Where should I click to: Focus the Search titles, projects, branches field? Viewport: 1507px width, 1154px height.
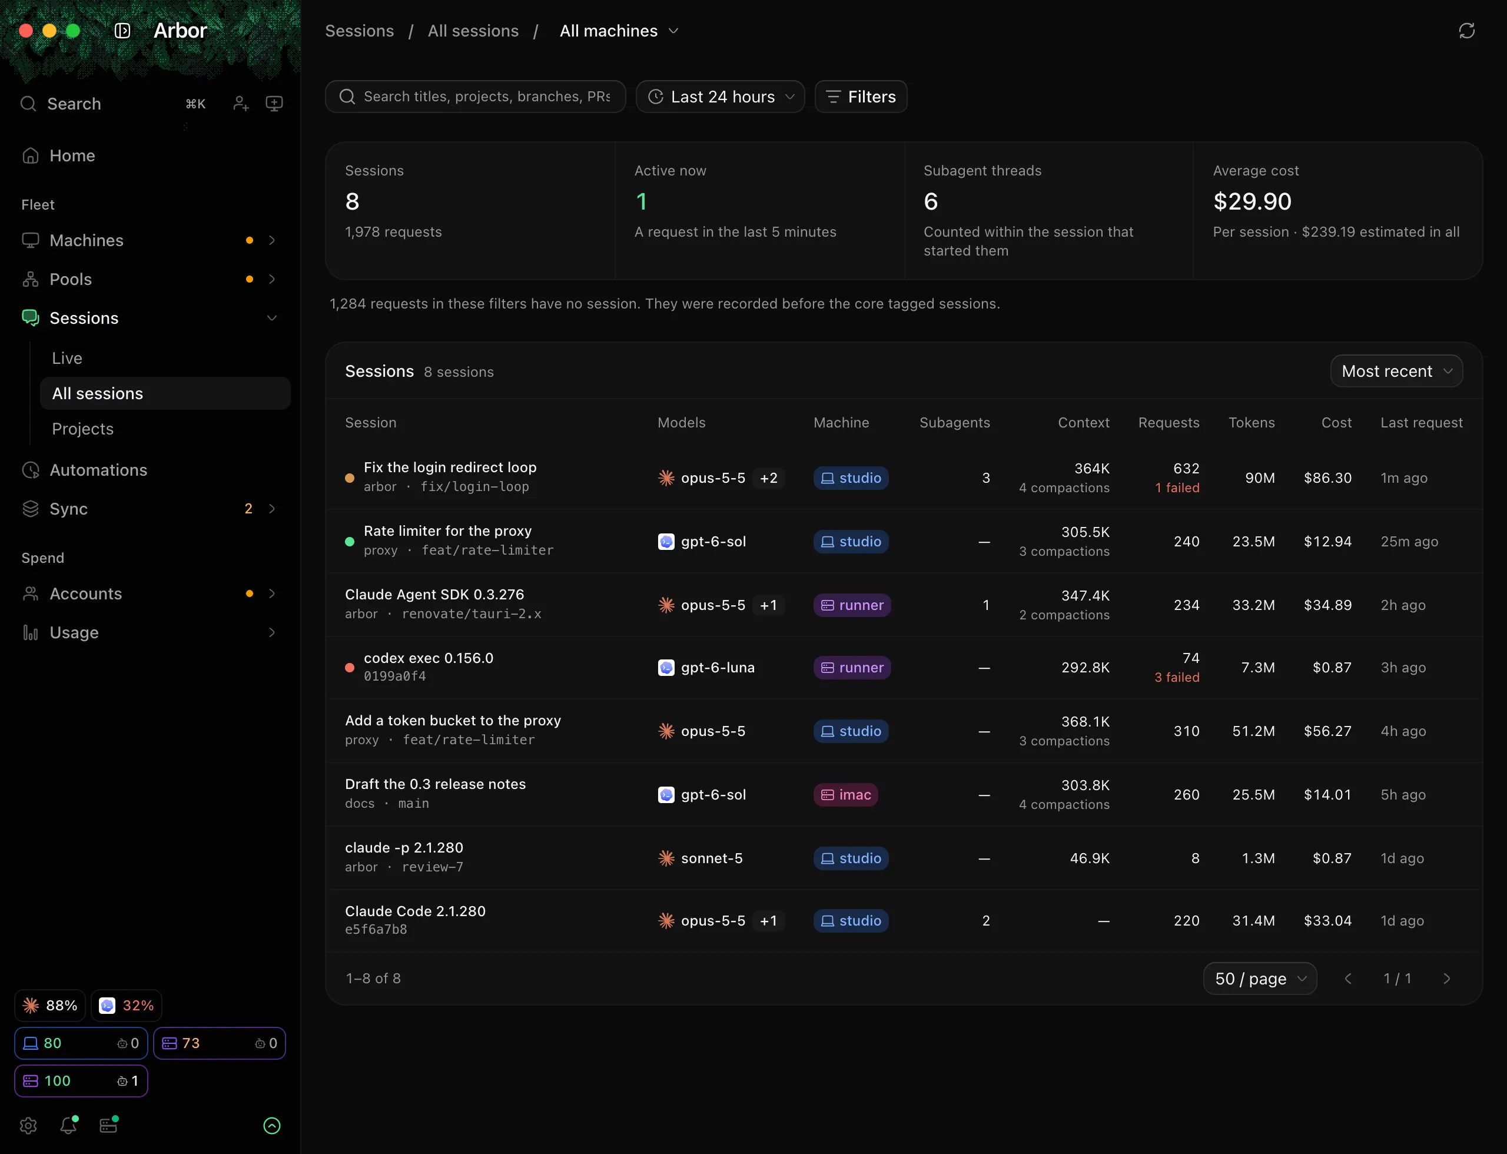click(x=475, y=97)
